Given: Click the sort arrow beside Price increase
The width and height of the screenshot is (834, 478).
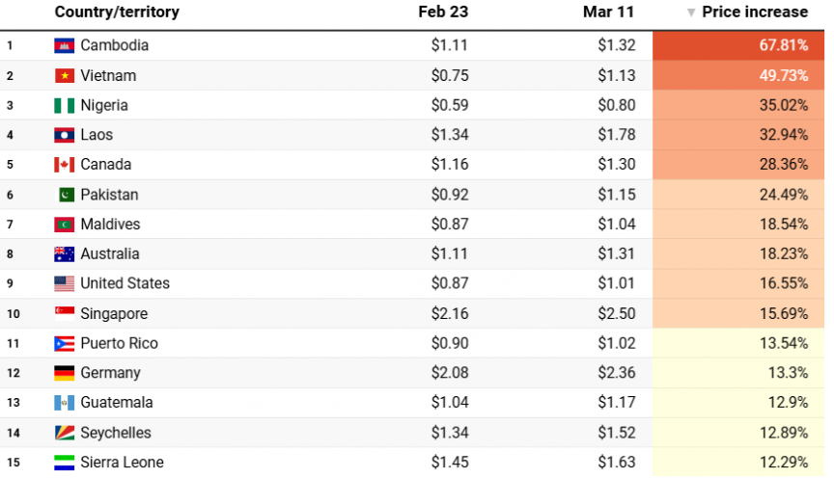Looking at the screenshot, I should (x=691, y=13).
